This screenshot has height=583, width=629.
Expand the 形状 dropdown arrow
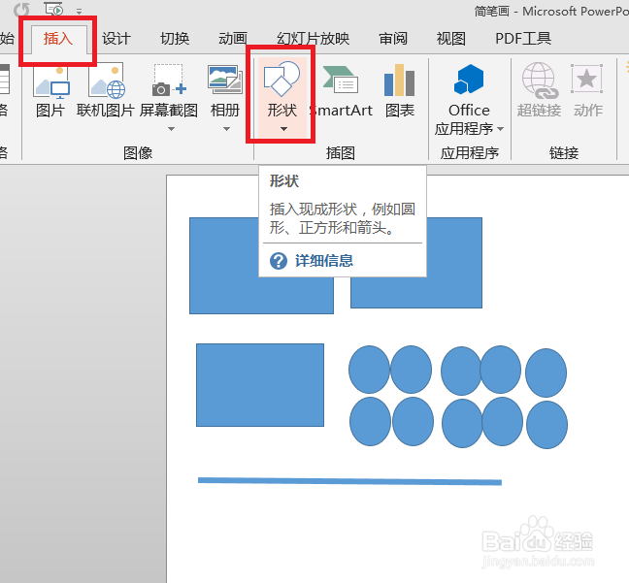click(x=283, y=129)
